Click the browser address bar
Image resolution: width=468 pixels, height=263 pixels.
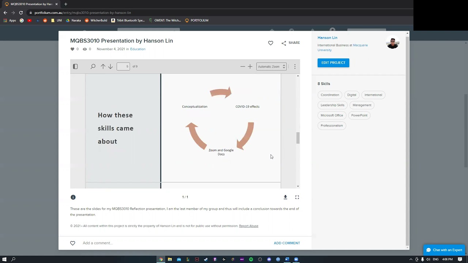(x=219, y=12)
